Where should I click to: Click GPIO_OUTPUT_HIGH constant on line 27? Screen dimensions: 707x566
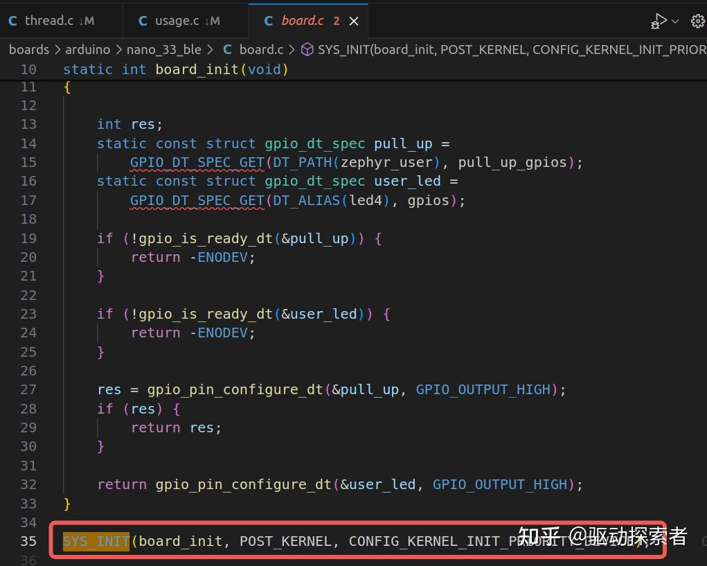click(x=483, y=389)
